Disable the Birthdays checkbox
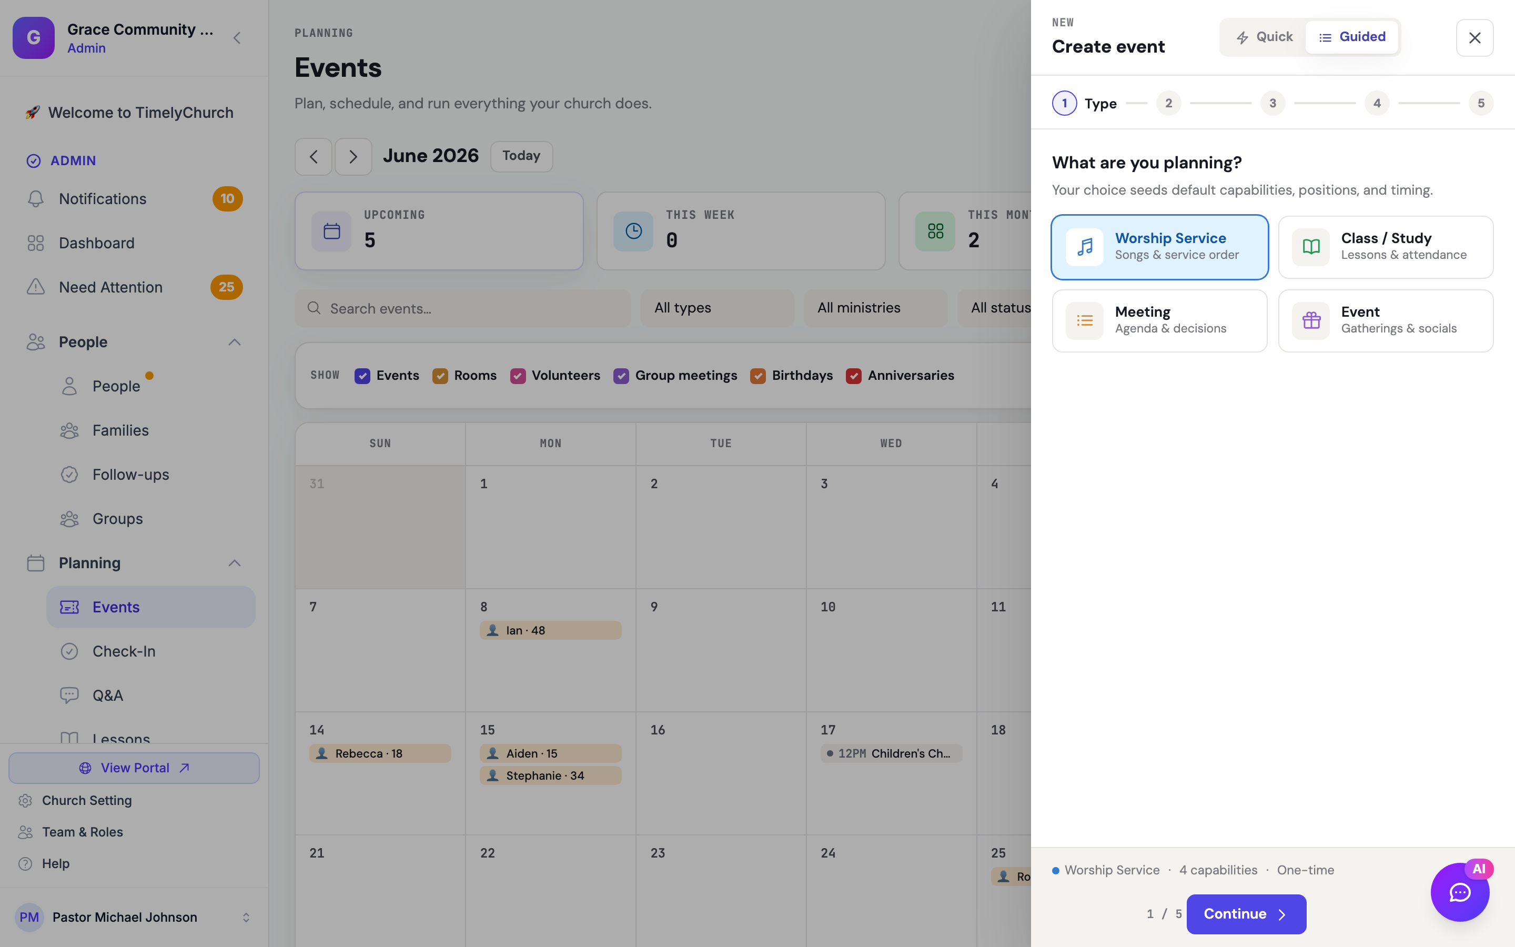Image resolution: width=1515 pixels, height=947 pixels. (x=757, y=376)
